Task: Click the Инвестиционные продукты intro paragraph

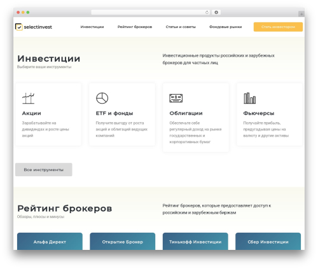Action: coord(218,59)
